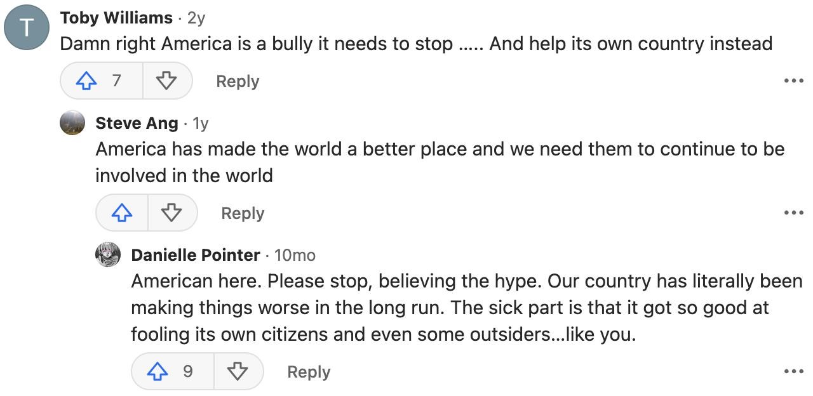Downvote Steve Ang's comment
Viewport: 813px width, 396px height.
coord(171,213)
